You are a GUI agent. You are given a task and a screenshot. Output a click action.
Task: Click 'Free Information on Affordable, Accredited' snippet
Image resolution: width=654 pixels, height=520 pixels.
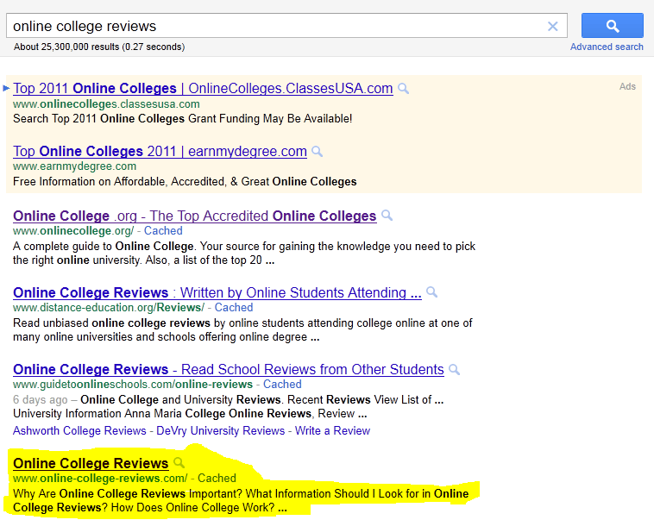185,181
